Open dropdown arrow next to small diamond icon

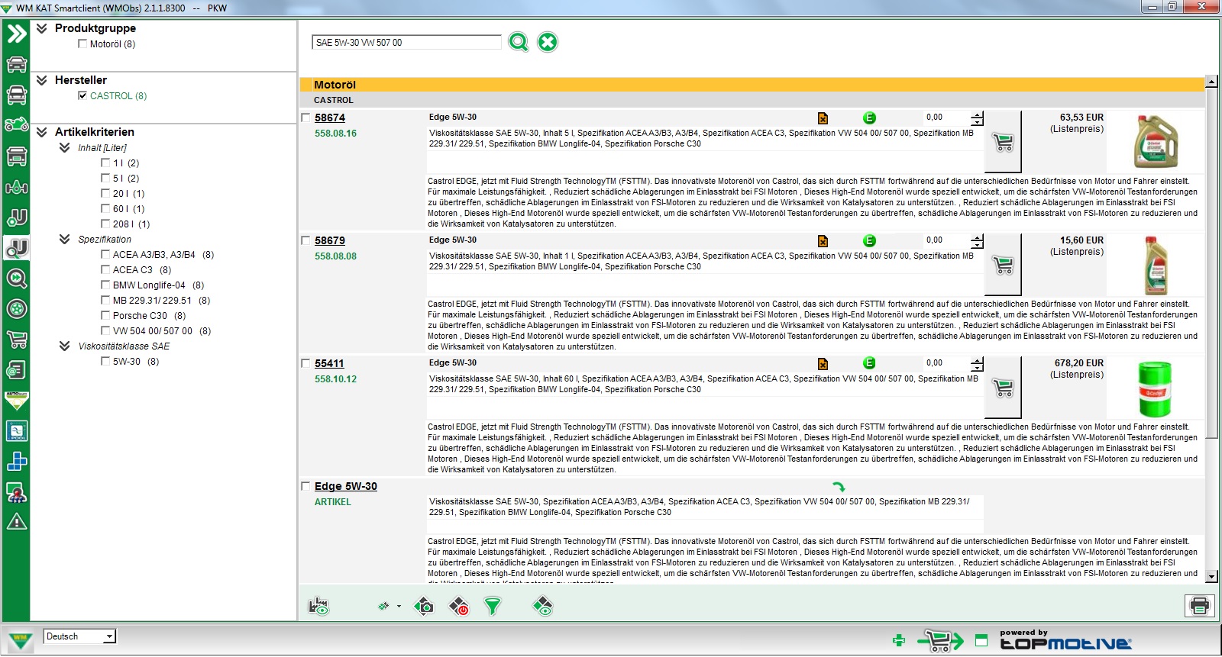[399, 607]
